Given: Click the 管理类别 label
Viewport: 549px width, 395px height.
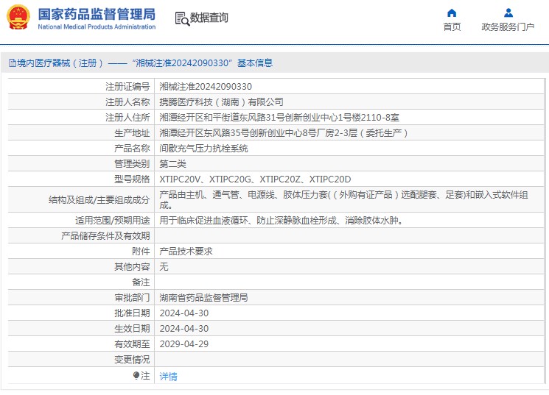Looking at the screenshot, I should (132, 163).
